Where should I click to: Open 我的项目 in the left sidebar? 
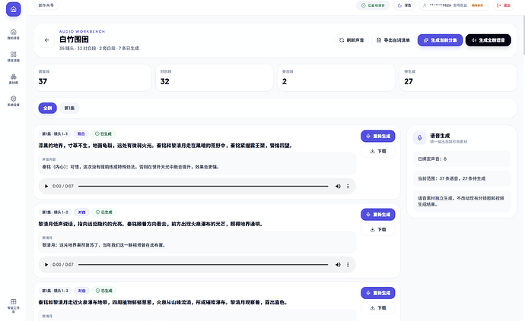(14, 34)
